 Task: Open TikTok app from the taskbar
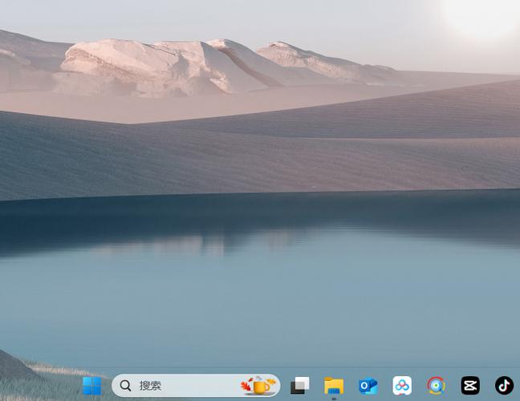click(505, 386)
